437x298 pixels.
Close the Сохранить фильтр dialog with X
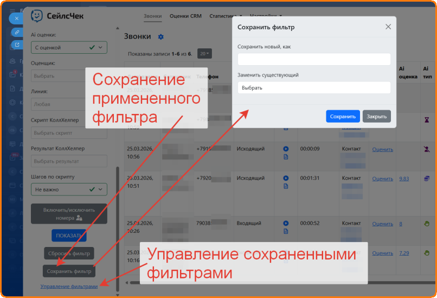tap(388, 27)
